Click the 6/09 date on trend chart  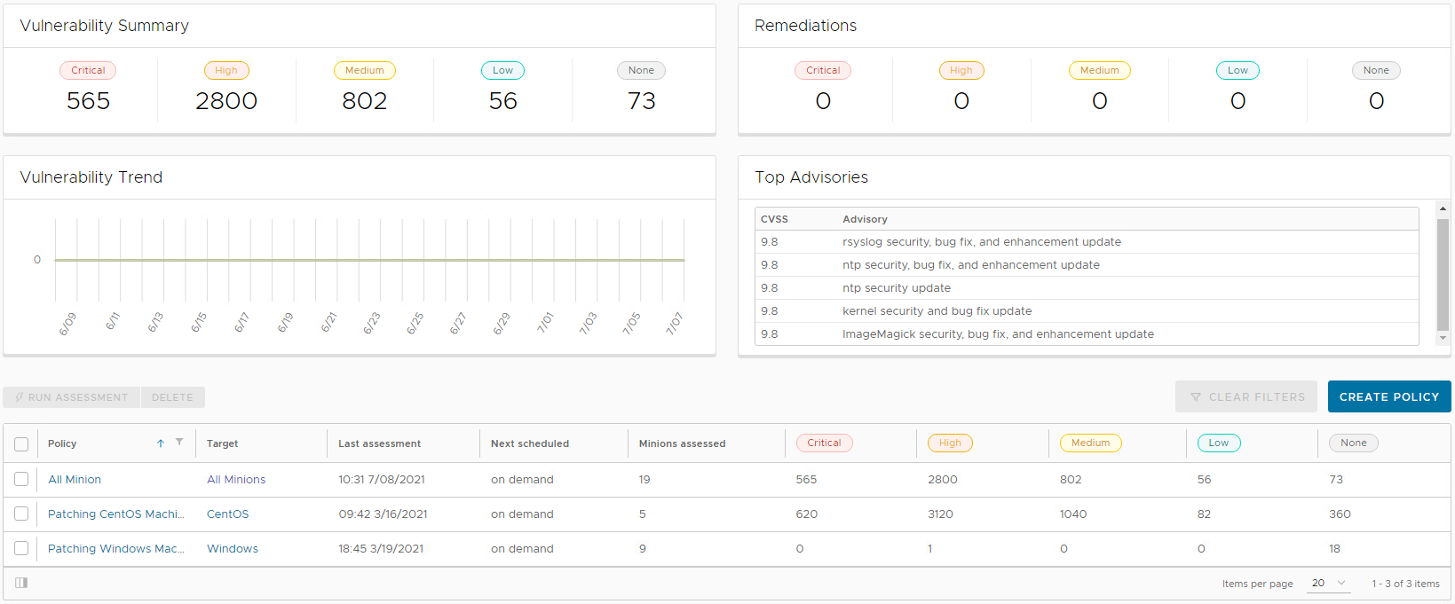67,324
